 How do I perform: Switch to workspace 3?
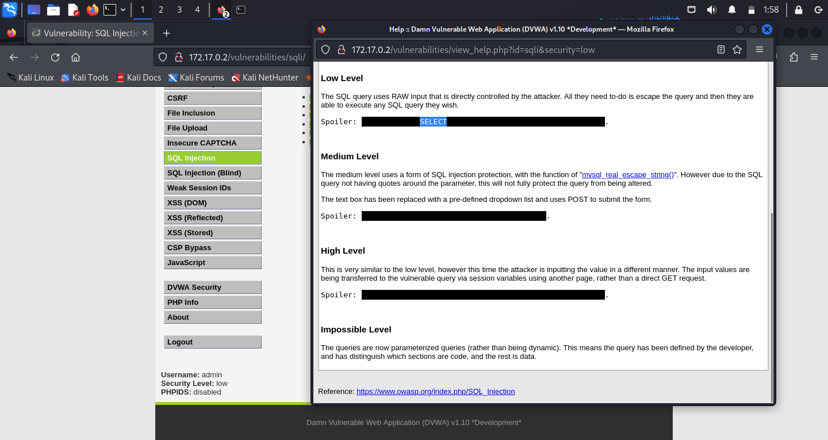click(179, 10)
